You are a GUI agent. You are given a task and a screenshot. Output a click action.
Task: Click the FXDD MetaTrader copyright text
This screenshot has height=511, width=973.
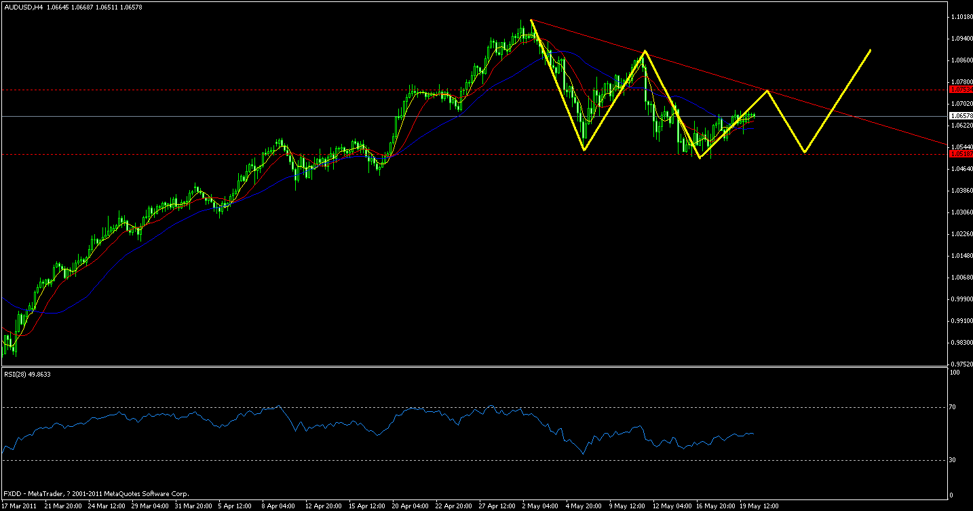pos(95,493)
